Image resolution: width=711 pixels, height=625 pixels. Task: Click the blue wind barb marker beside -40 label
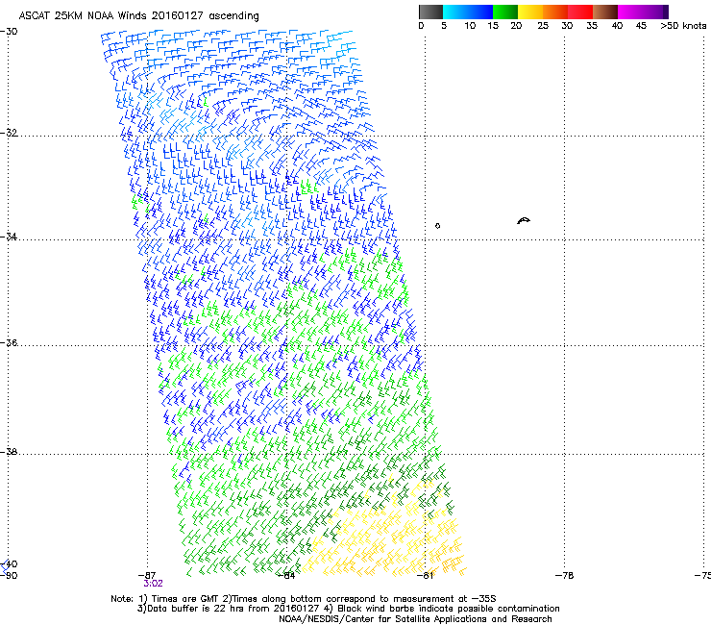click(5, 566)
